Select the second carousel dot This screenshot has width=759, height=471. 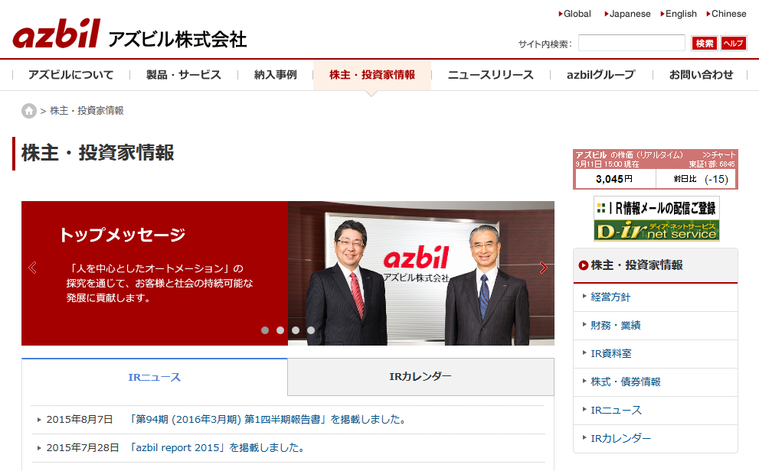(280, 330)
